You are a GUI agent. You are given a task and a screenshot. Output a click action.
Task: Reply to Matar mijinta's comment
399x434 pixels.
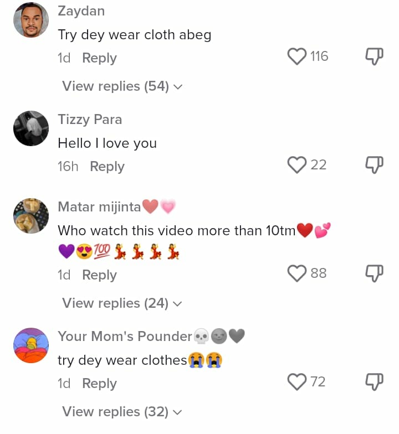click(99, 275)
